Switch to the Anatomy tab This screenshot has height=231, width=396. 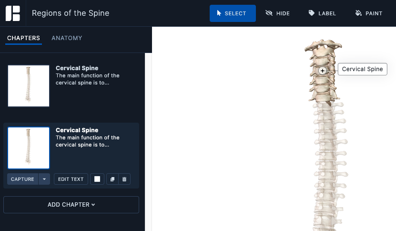pyautogui.click(x=67, y=38)
